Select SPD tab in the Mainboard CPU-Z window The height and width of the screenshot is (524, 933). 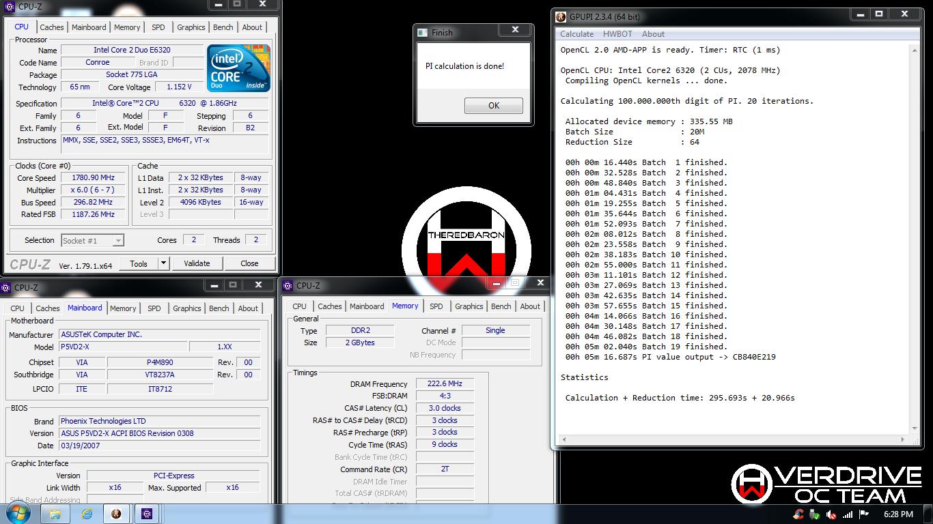tap(154, 308)
